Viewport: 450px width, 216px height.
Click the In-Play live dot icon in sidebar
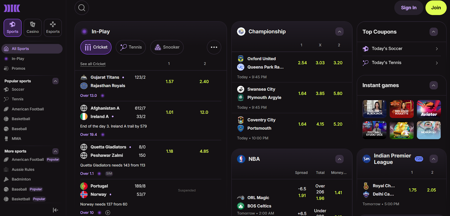point(6,59)
